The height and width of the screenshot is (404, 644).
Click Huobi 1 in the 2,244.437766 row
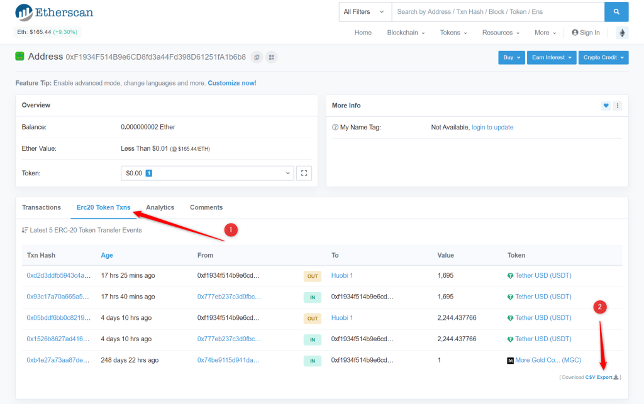tap(342, 318)
